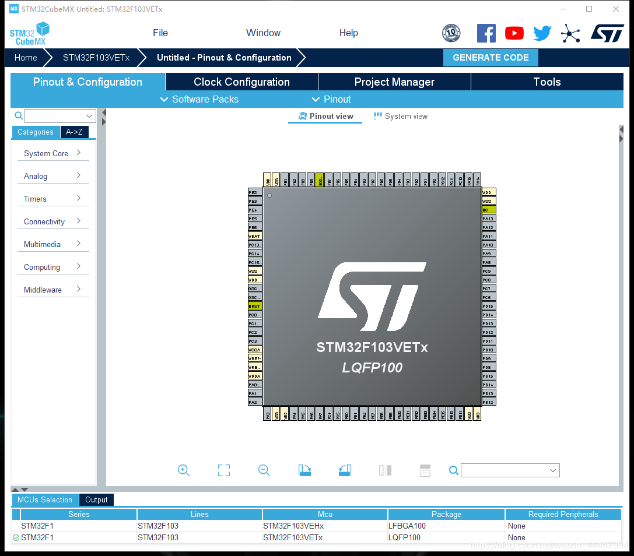Open the File menu
The height and width of the screenshot is (556, 634).
pyautogui.click(x=160, y=33)
